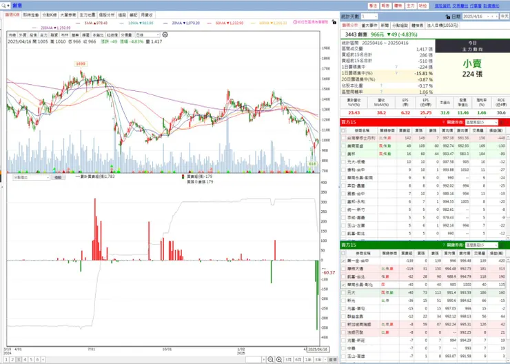Screen dimensions: 510x364
Task: Open the 統計天數 dropdown
Action: coord(369,17)
